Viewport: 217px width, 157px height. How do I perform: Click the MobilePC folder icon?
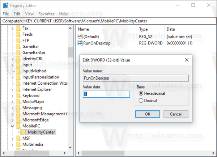point(18,126)
